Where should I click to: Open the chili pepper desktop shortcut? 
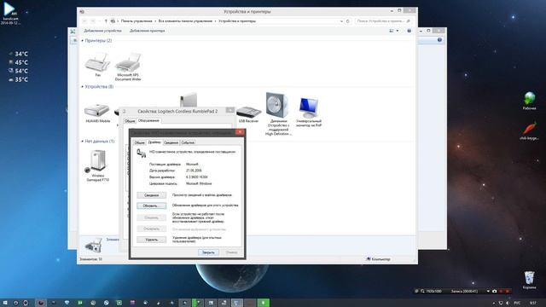529,130
